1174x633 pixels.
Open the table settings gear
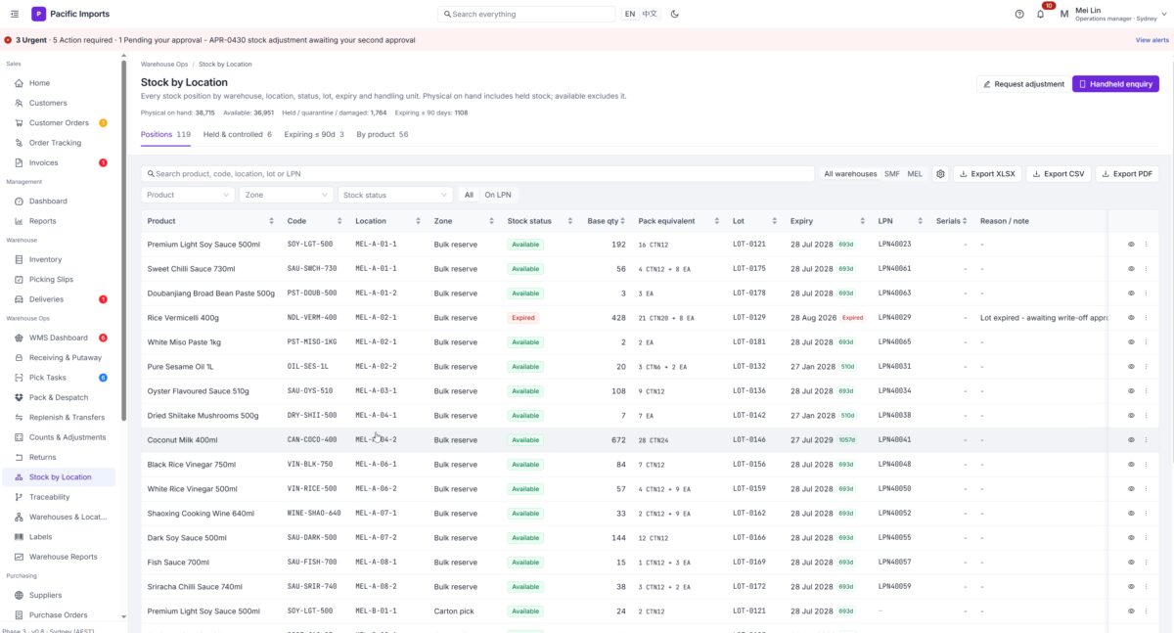940,174
